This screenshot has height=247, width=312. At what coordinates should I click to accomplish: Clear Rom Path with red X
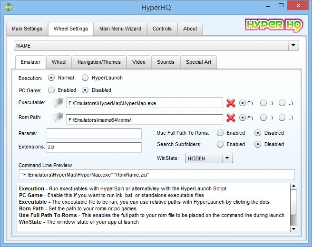231,118
